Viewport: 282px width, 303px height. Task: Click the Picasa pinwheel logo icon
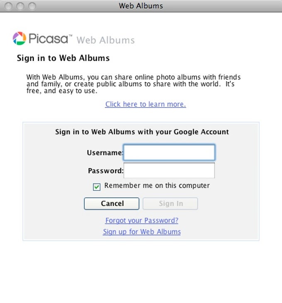19,39
